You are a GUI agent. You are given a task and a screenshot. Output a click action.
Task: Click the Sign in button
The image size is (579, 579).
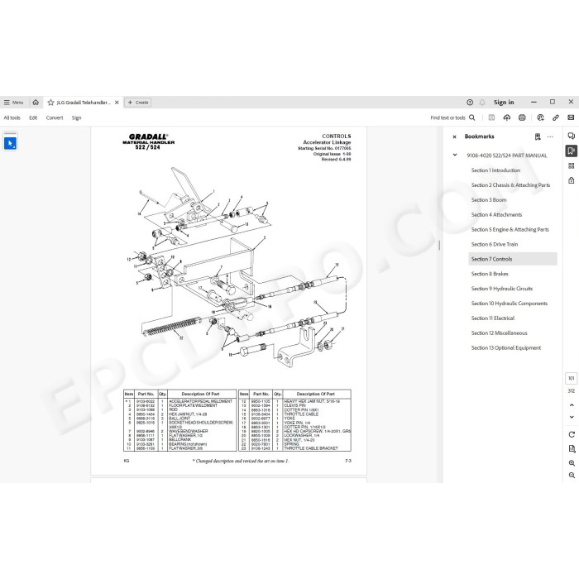click(504, 103)
